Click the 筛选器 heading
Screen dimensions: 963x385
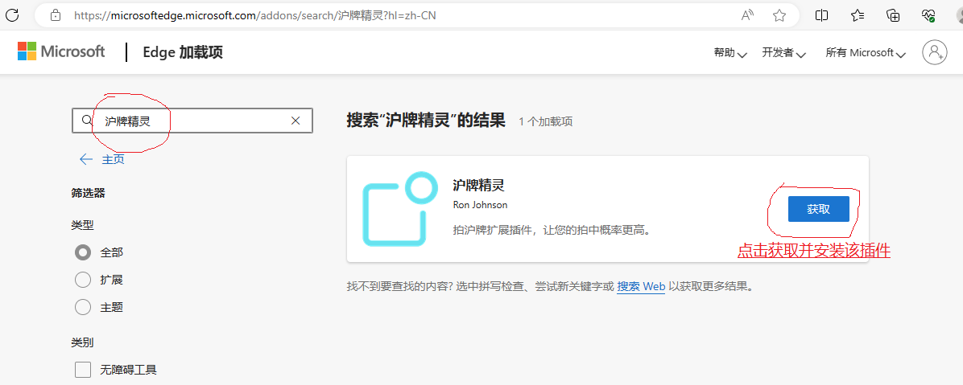[89, 193]
